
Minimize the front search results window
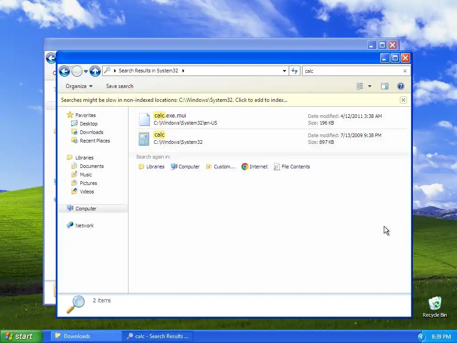384,58
